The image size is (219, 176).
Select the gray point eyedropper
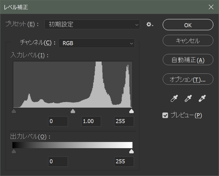point(188,98)
